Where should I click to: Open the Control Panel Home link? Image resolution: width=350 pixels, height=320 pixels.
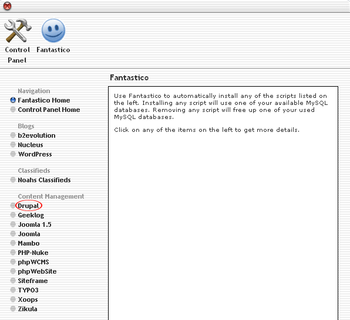(x=49, y=110)
